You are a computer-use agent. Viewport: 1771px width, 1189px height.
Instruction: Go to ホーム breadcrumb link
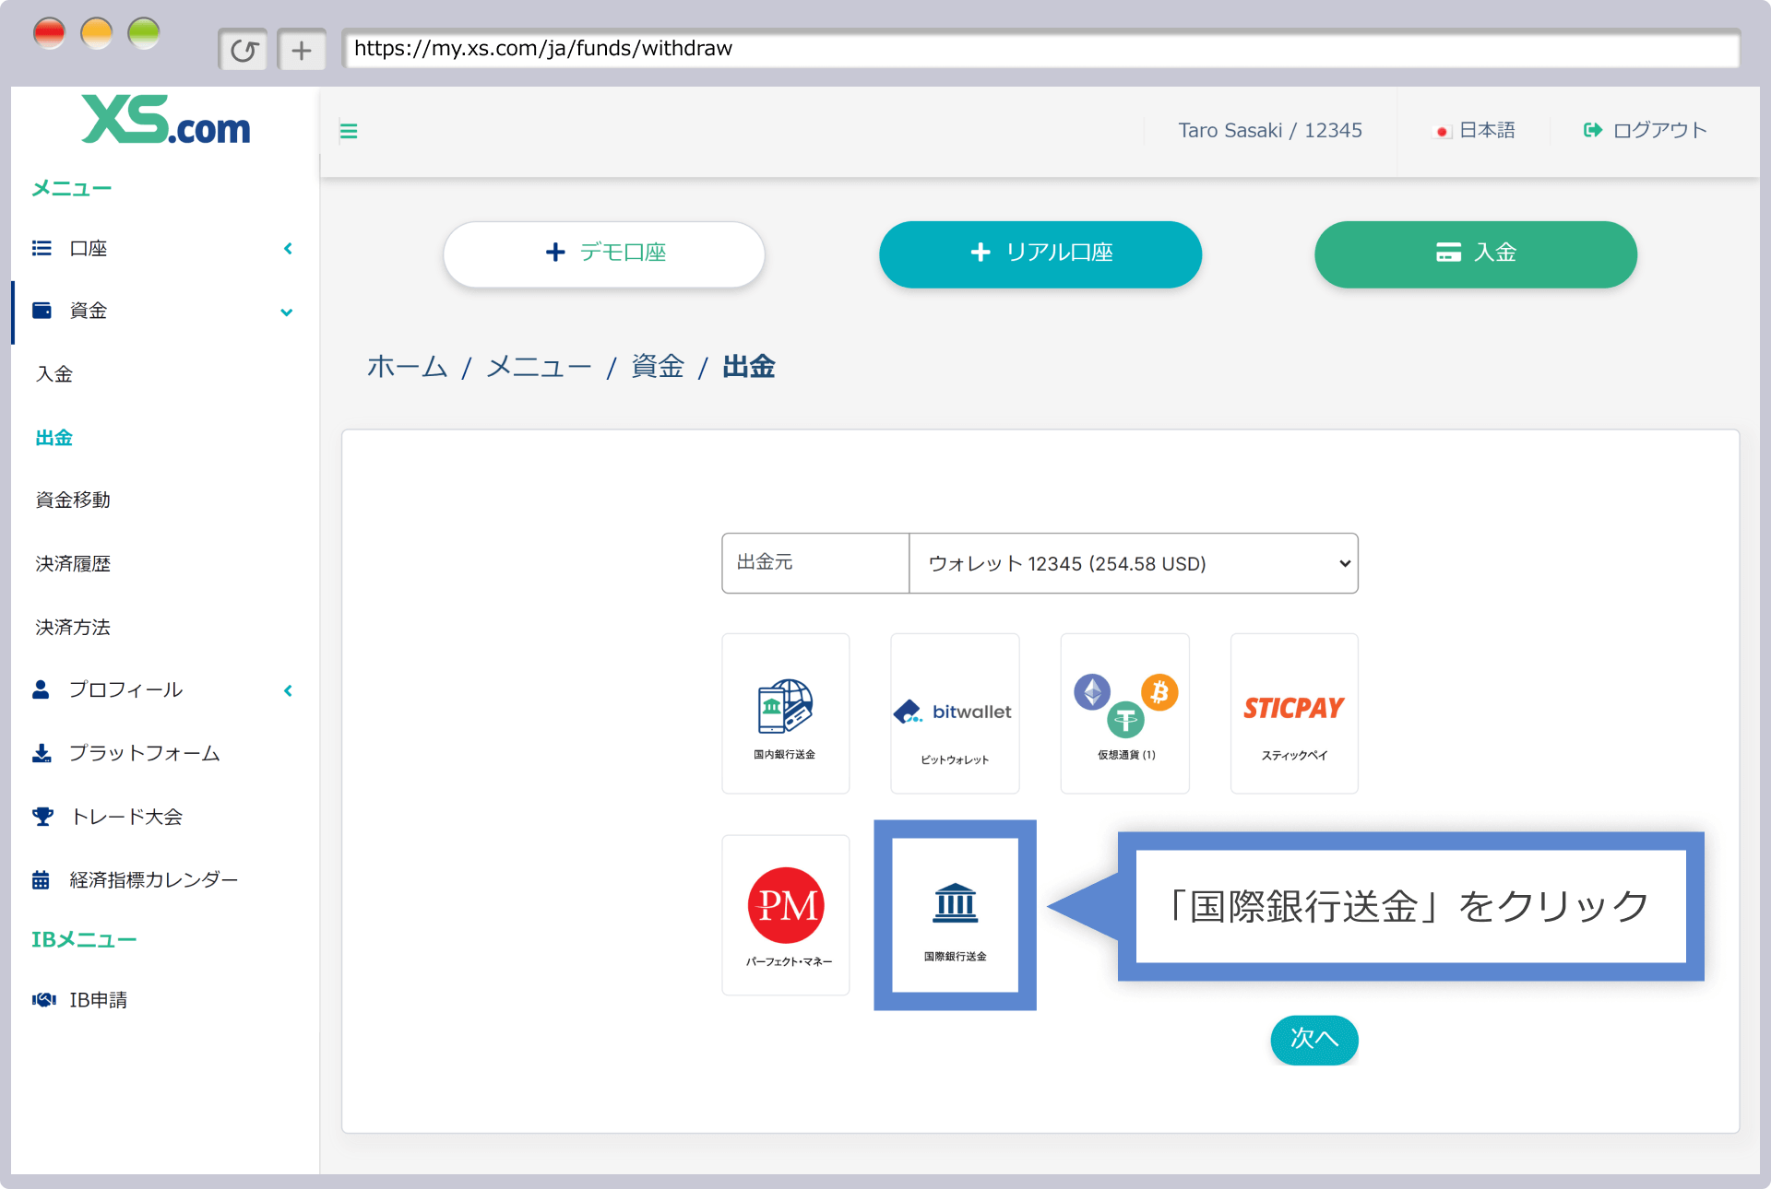408,366
